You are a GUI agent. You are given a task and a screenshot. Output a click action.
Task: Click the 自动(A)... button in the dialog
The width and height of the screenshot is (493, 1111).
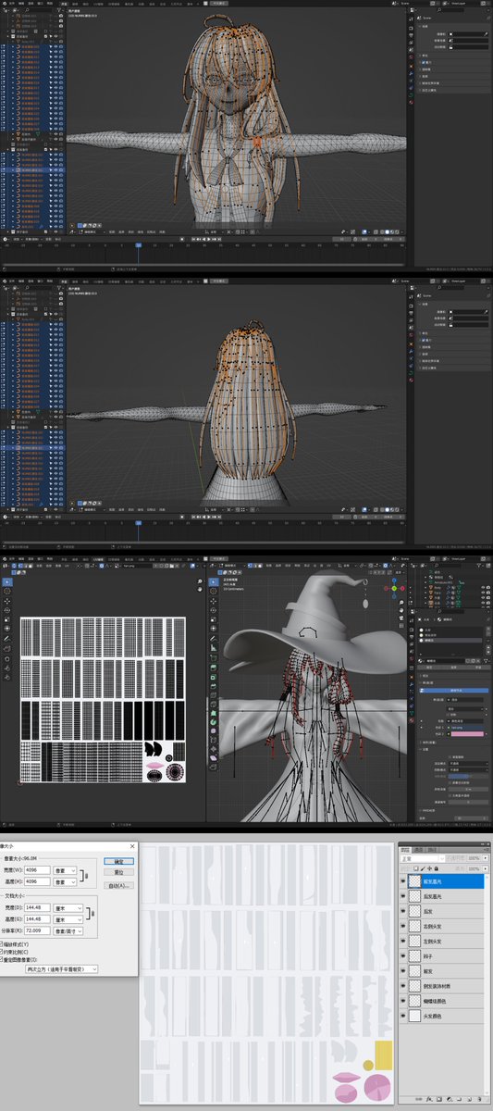[x=118, y=886]
